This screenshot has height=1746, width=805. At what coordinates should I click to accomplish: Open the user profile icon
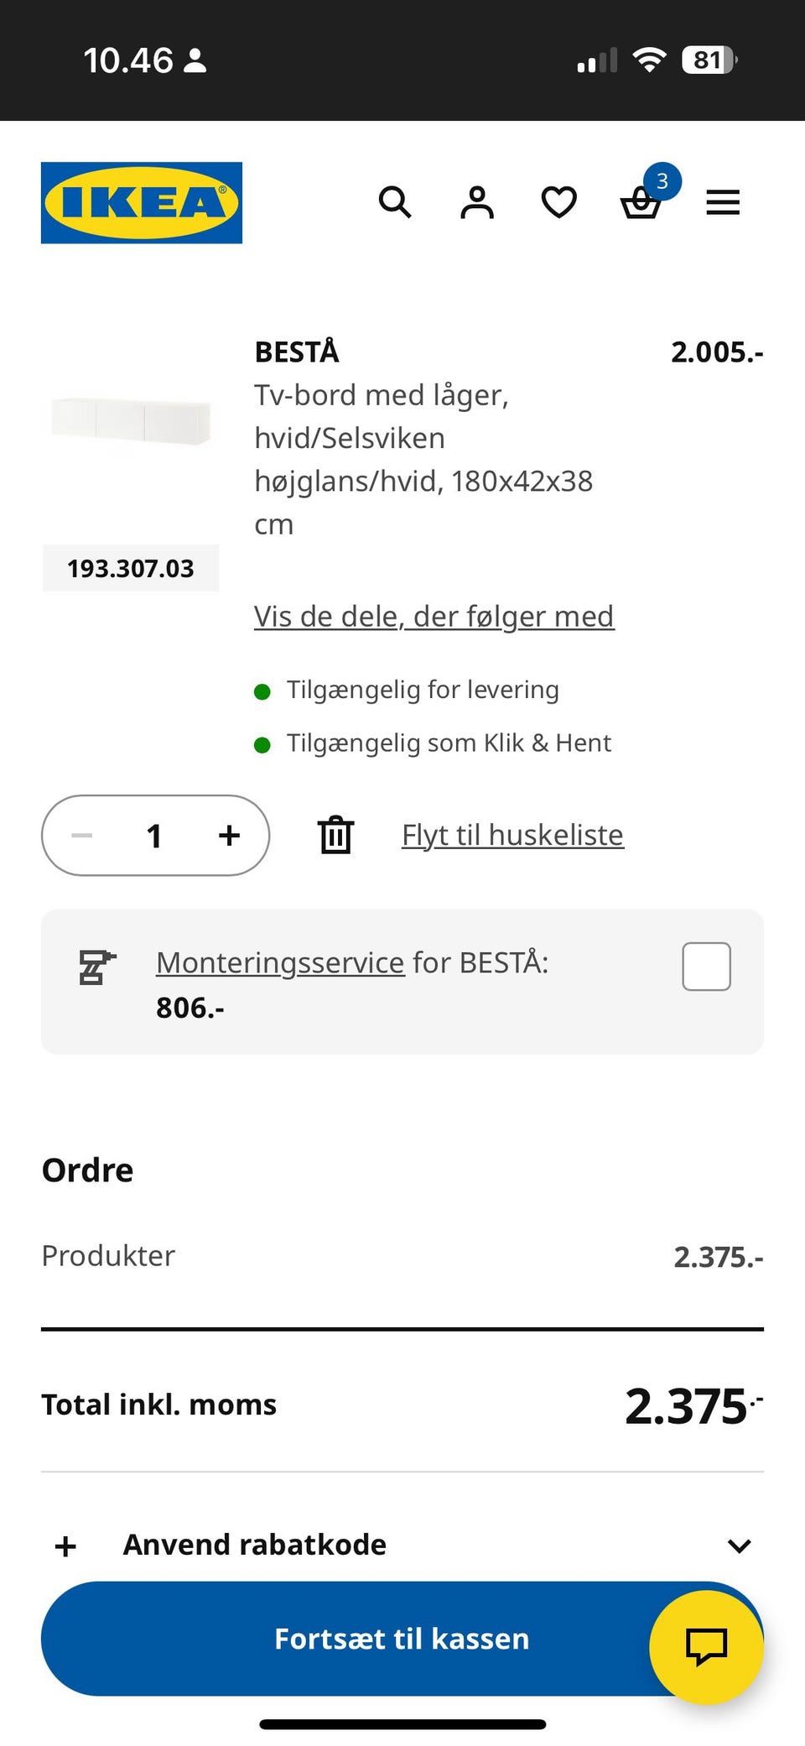coord(477,202)
